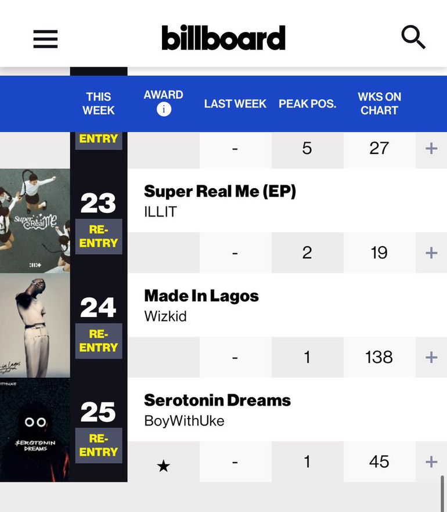Open the Made In Lagos album title
The width and height of the screenshot is (447, 512).
[201, 295]
